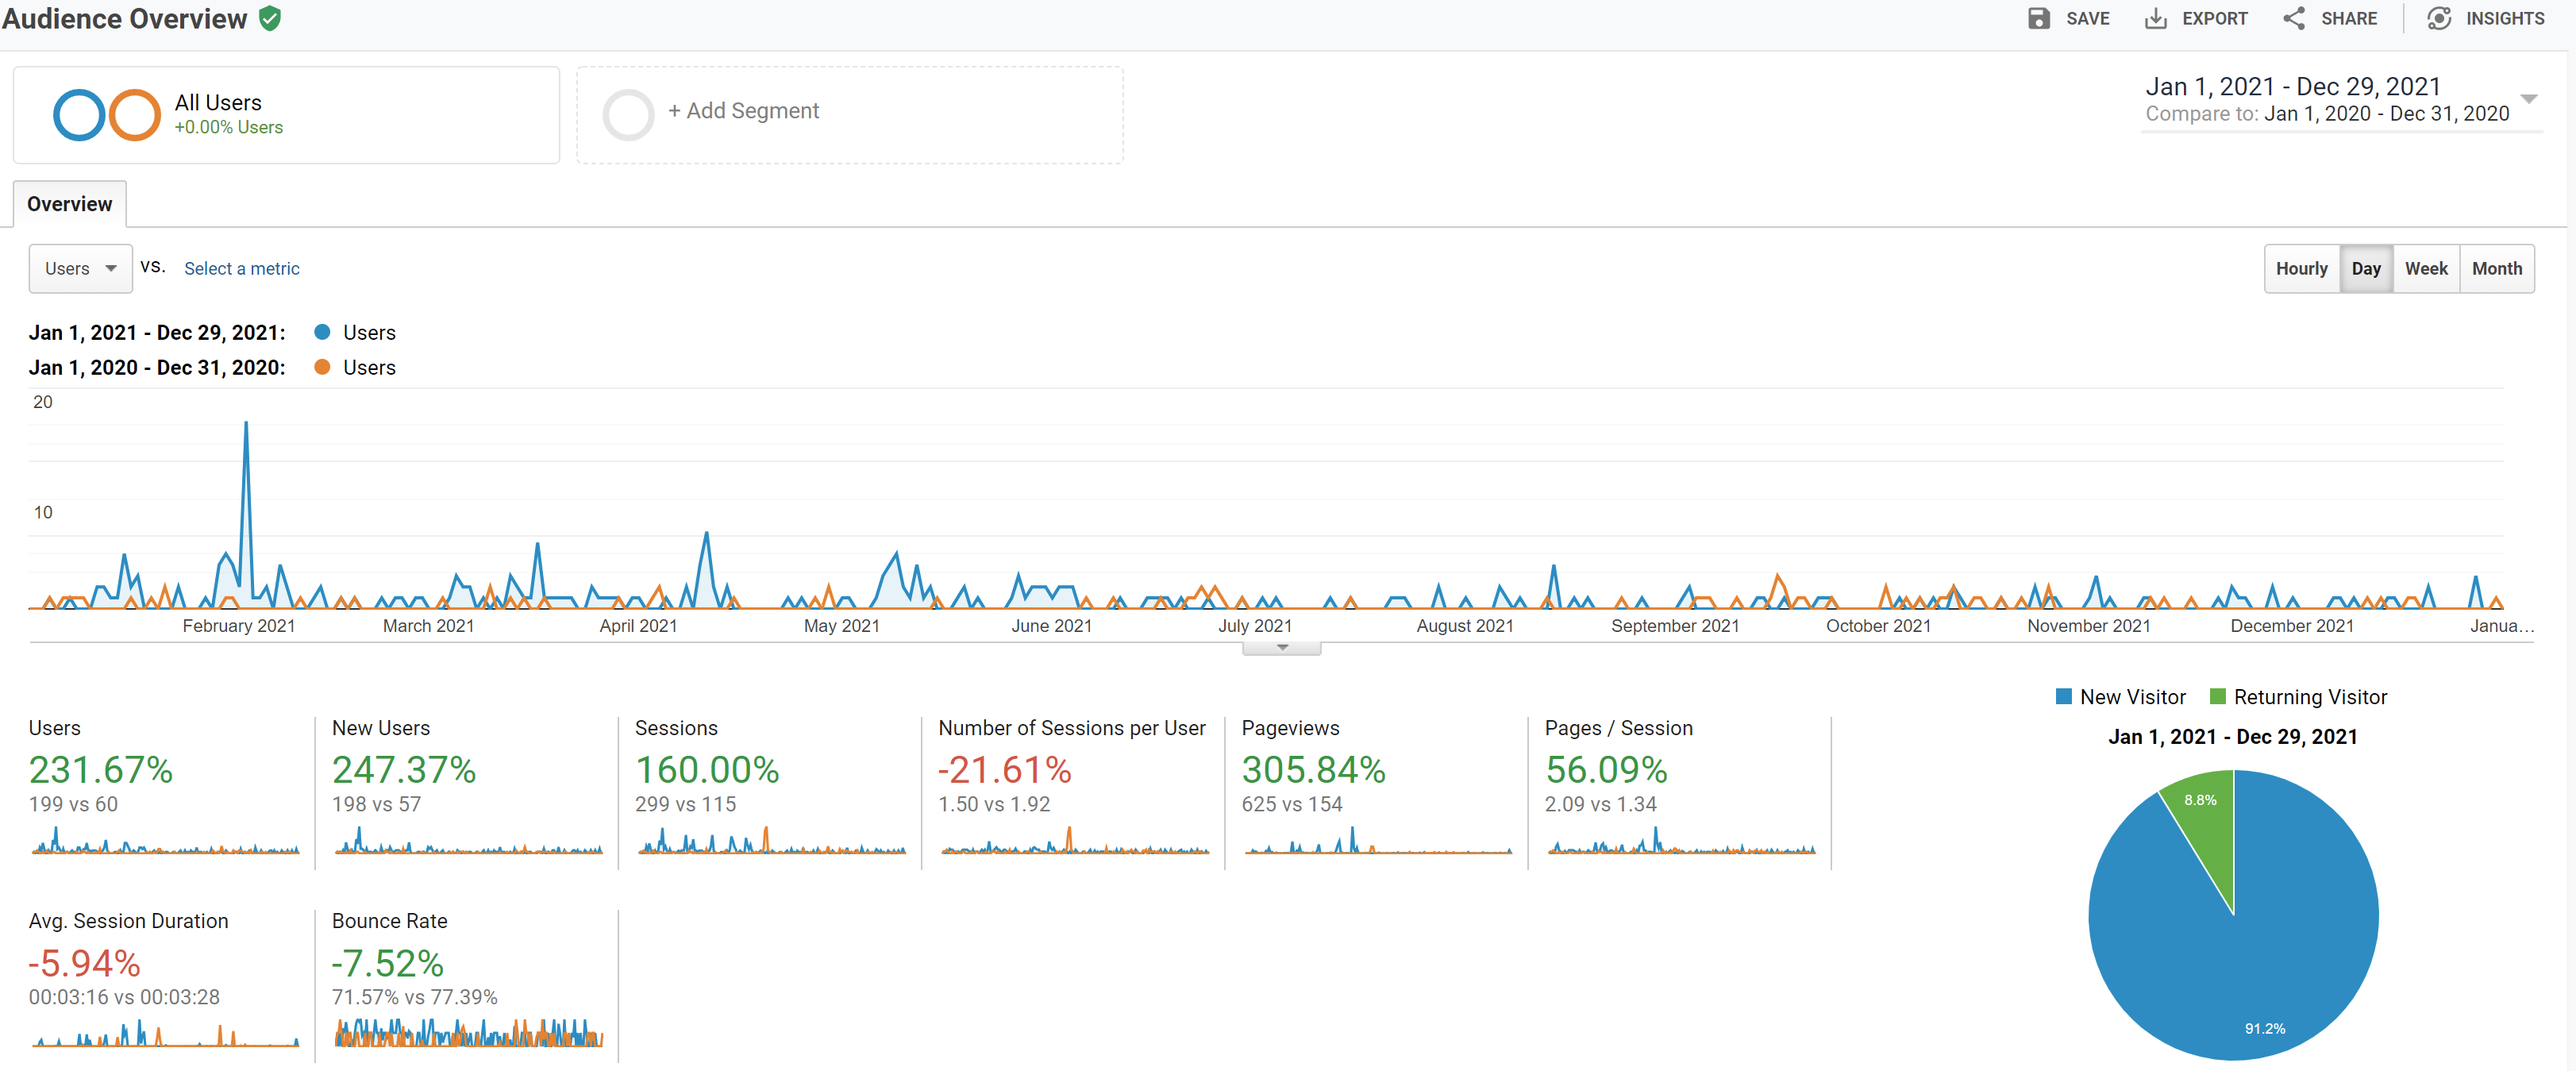Click the Export download icon
This screenshot has width=2576, height=1071.
tap(2155, 18)
